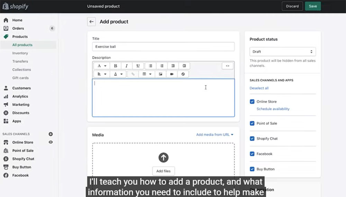Toggle bold formatting in description toolbar
This screenshot has width=346, height=197.
coord(116,66)
